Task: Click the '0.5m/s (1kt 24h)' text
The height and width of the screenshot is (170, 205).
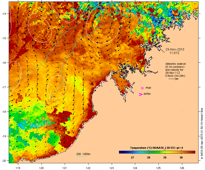Action: (x=175, y=76)
